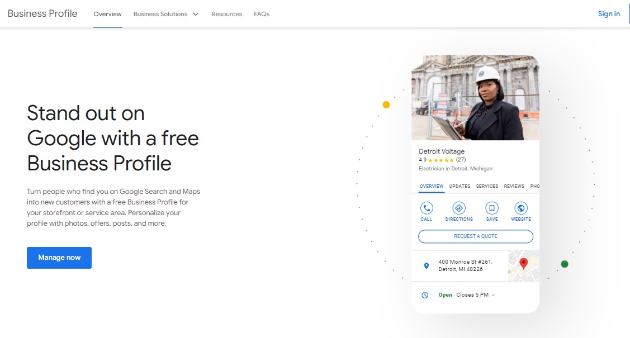Expand the opening hours chevron
The height and width of the screenshot is (338, 630).
pos(494,295)
